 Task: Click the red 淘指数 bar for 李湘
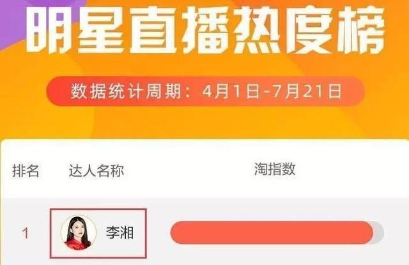click(x=272, y=232)
